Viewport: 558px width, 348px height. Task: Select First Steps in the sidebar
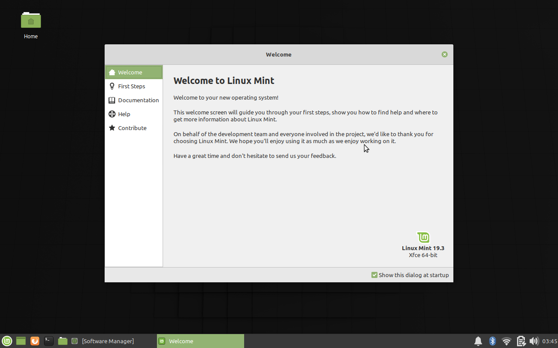point(132,86)
